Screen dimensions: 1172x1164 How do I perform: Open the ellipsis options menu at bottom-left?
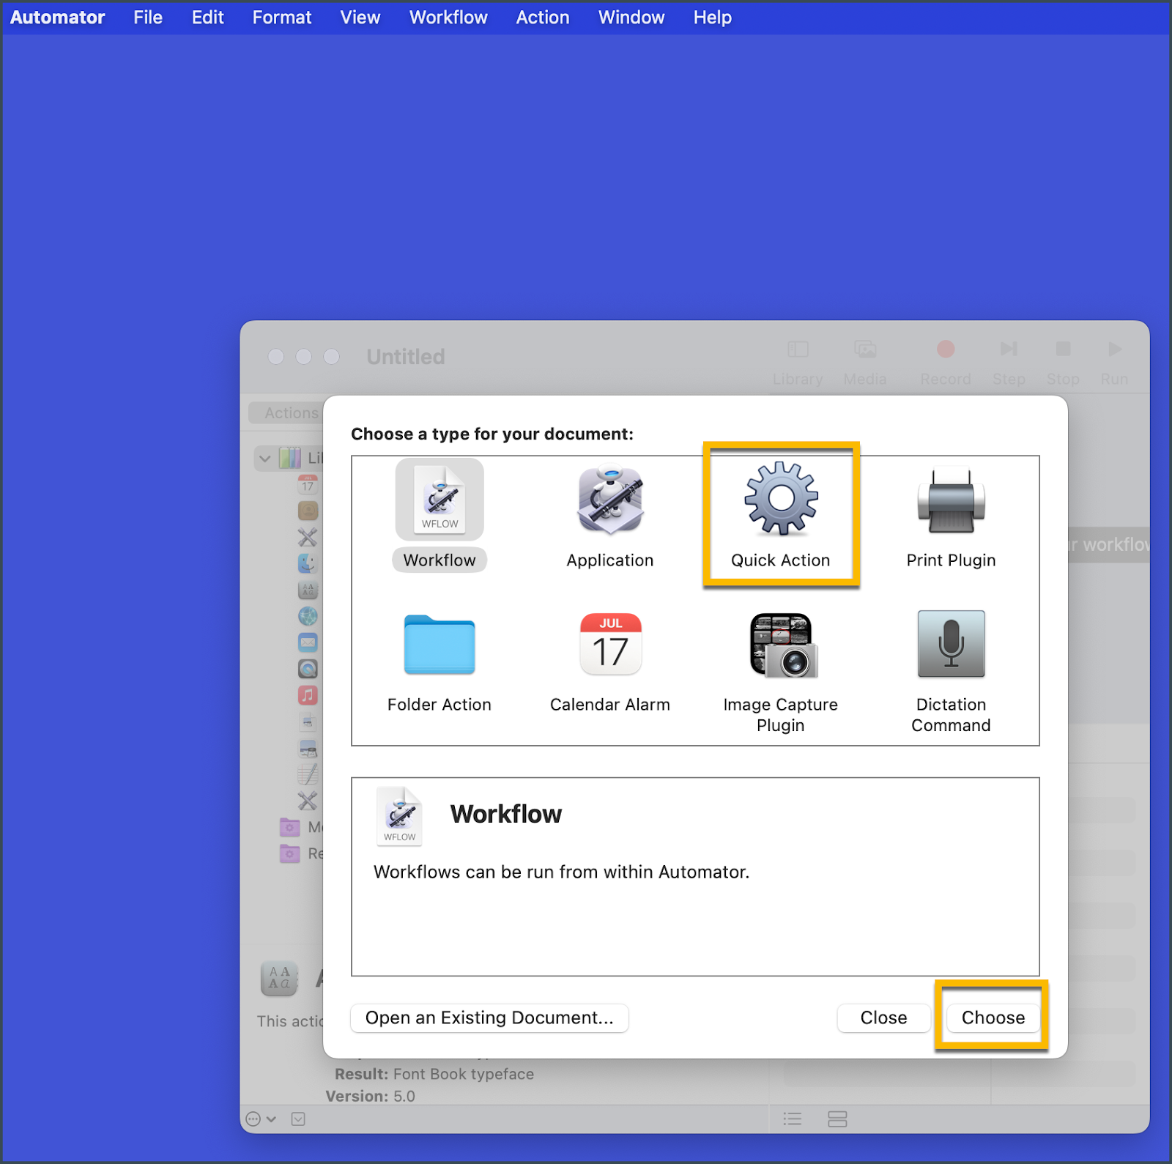(261, 1119)
